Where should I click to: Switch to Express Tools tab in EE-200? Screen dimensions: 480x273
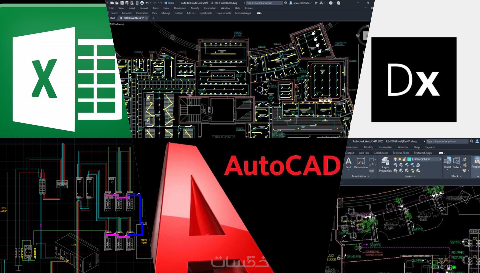pyautogui.click(x=401, y=153)
